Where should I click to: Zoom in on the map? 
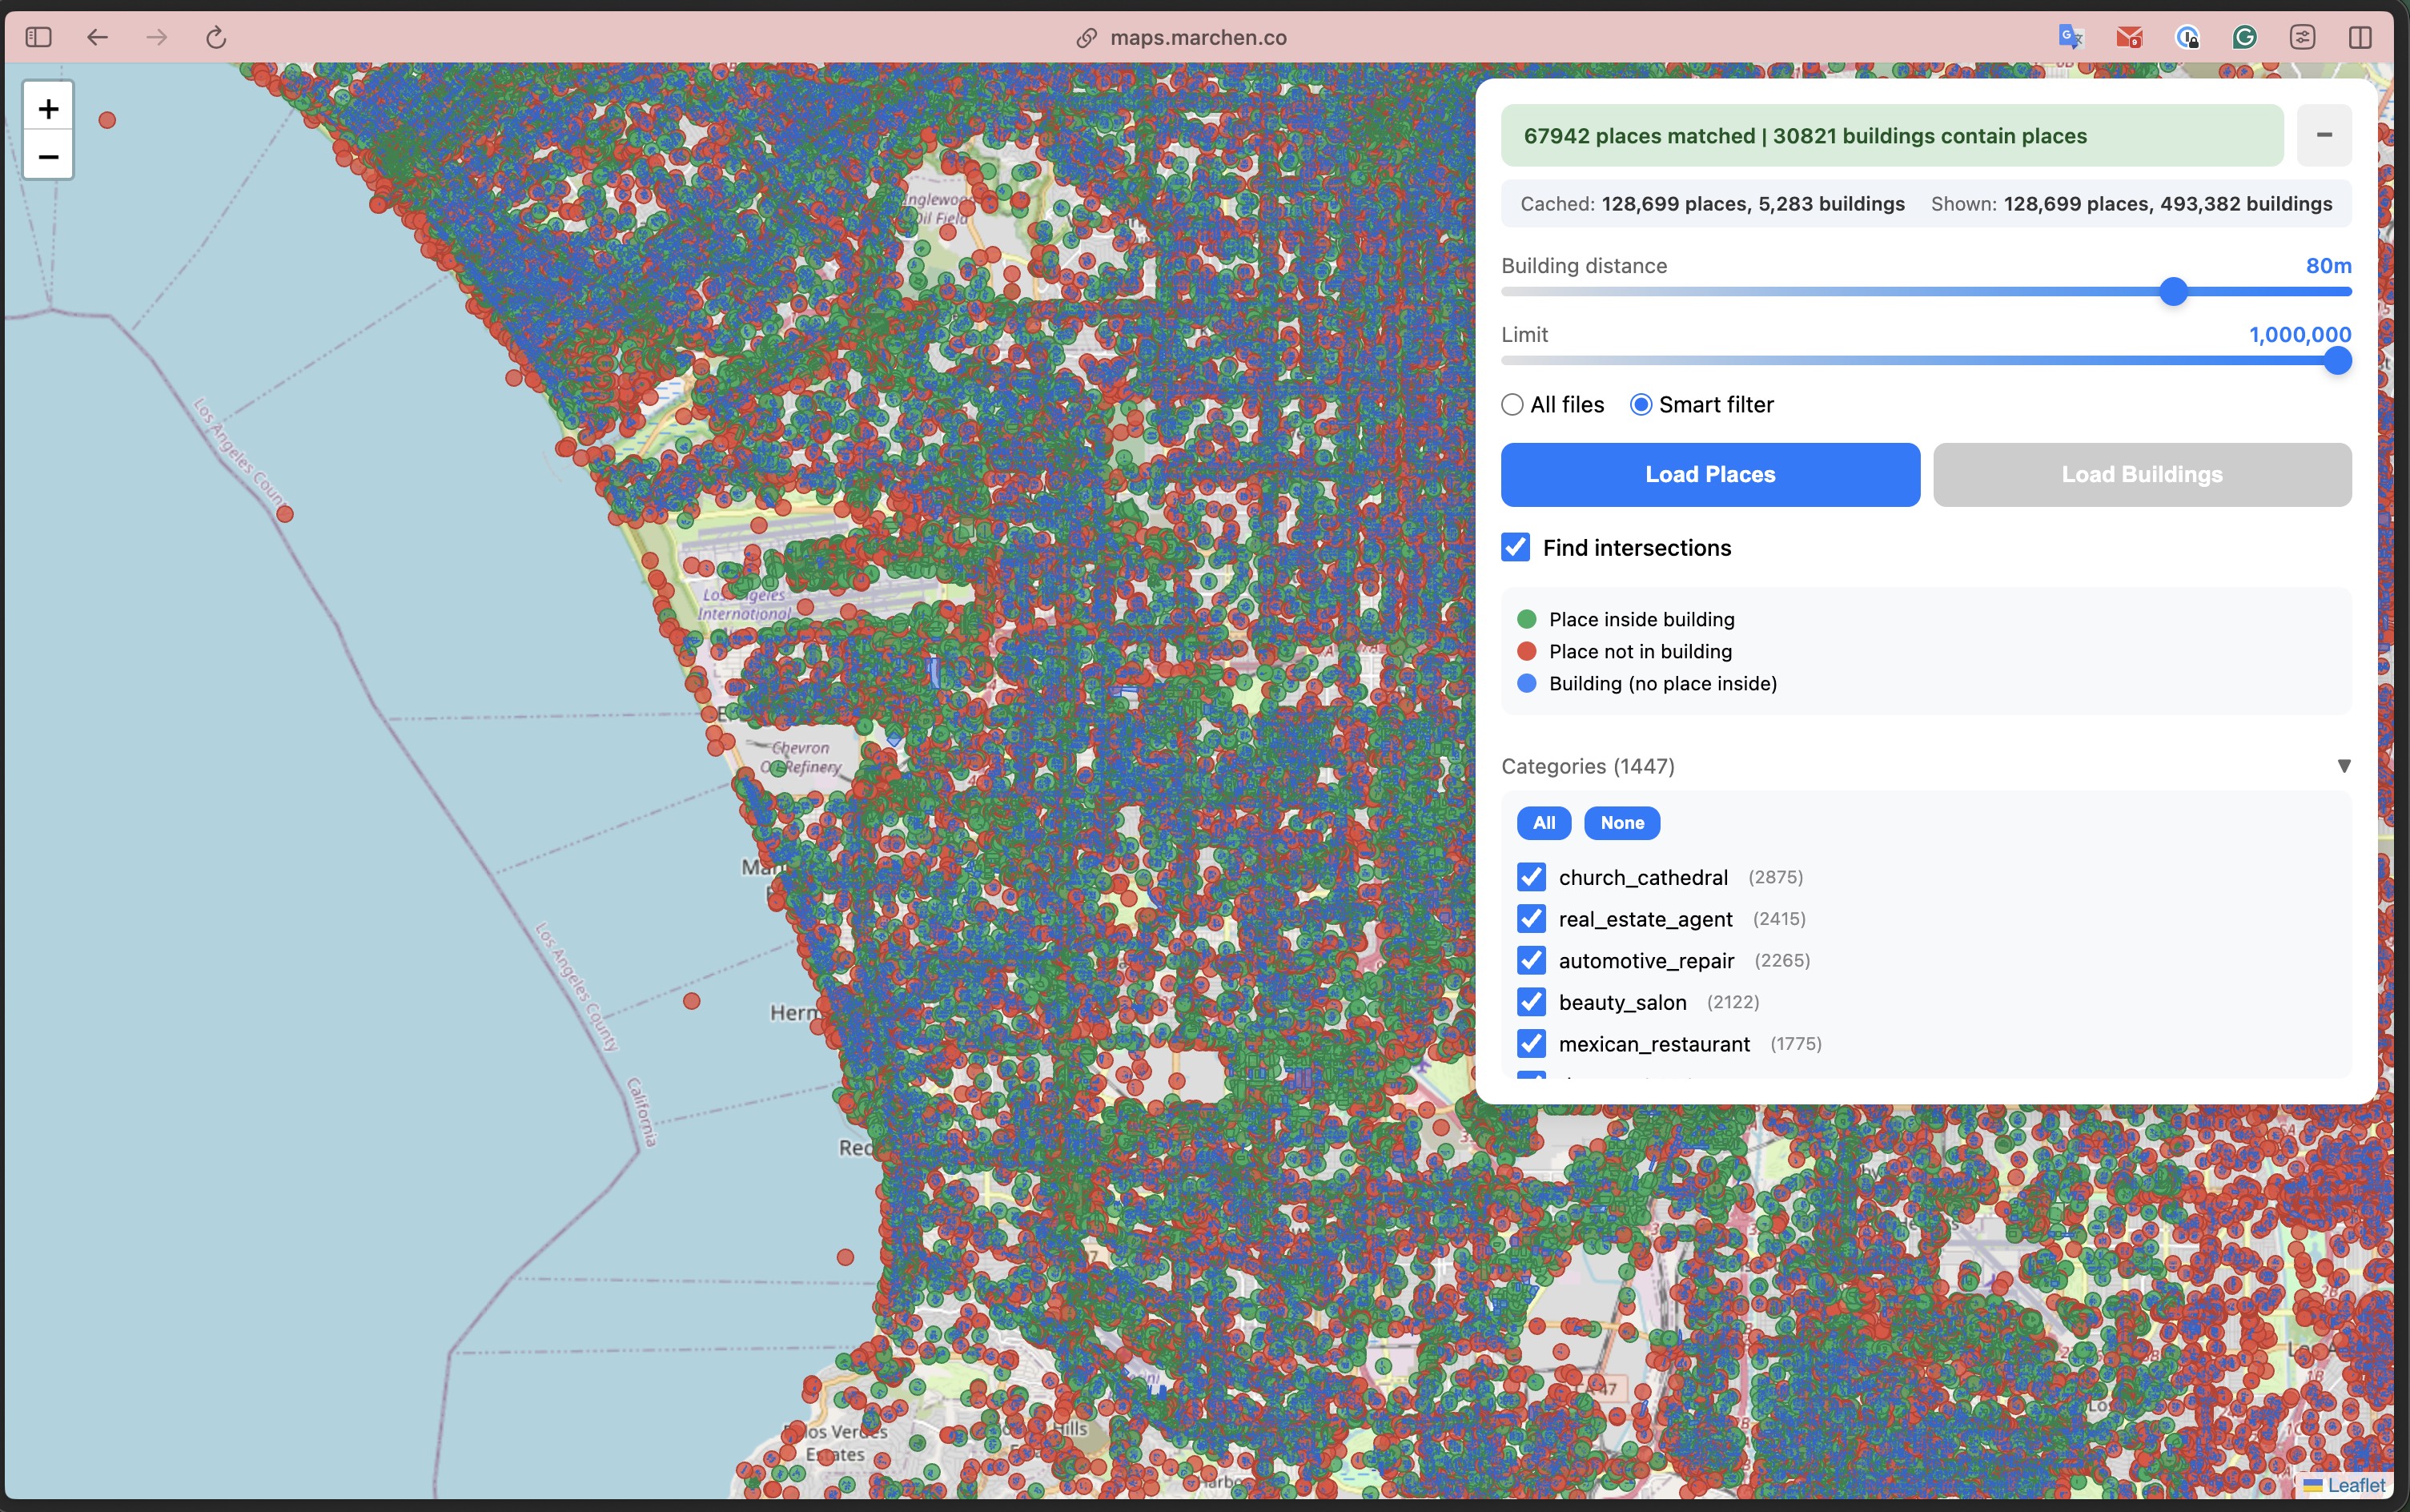click(x=47, y=109)
